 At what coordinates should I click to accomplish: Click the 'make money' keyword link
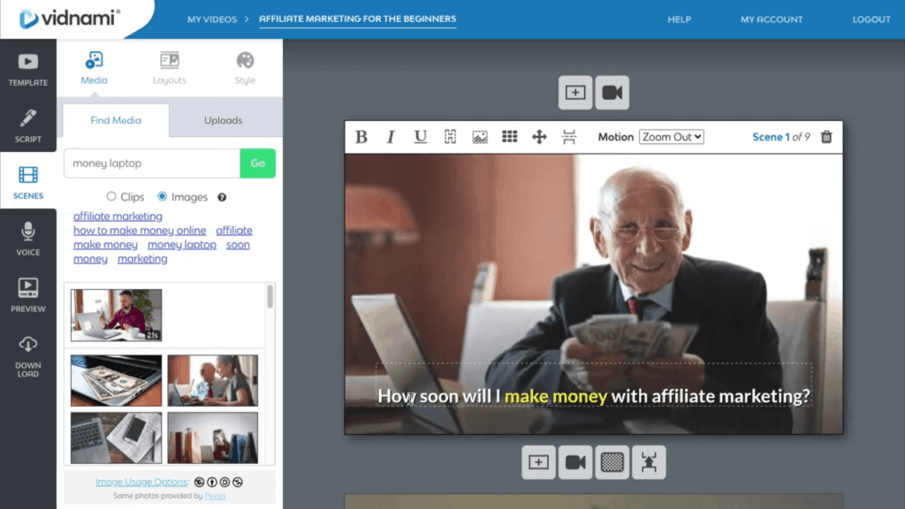point(106,245)
